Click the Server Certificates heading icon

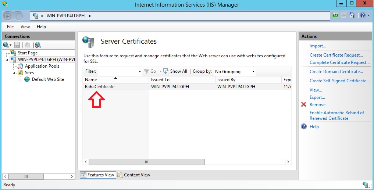pos(88,42)
